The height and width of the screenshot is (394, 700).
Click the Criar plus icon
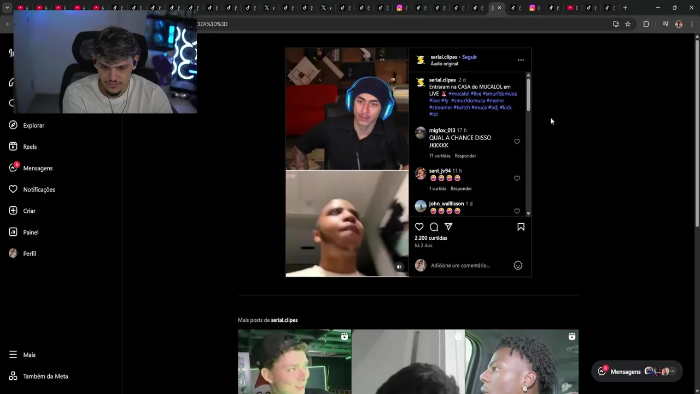click(13, 211)
